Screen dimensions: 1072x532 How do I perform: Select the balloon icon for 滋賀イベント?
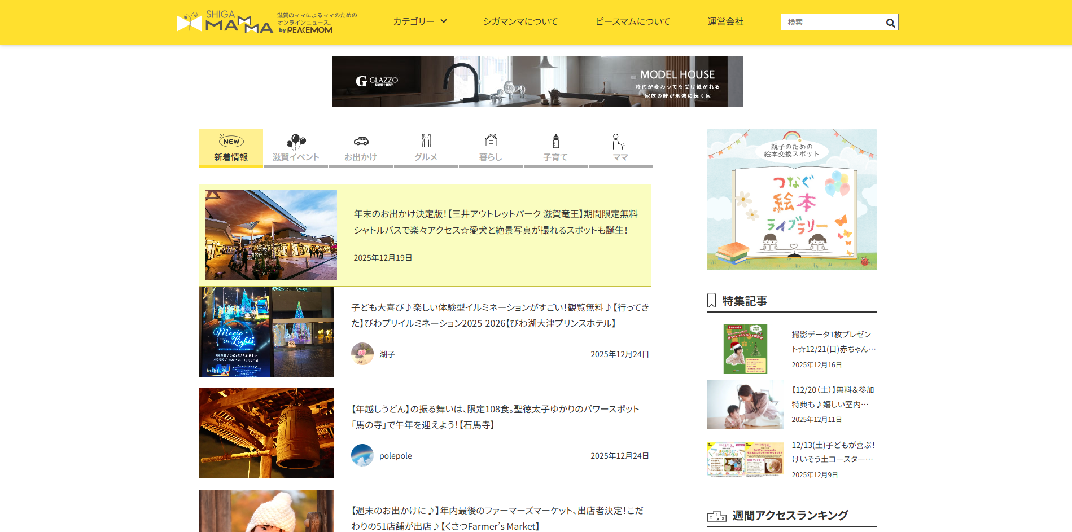click(296, 142)
